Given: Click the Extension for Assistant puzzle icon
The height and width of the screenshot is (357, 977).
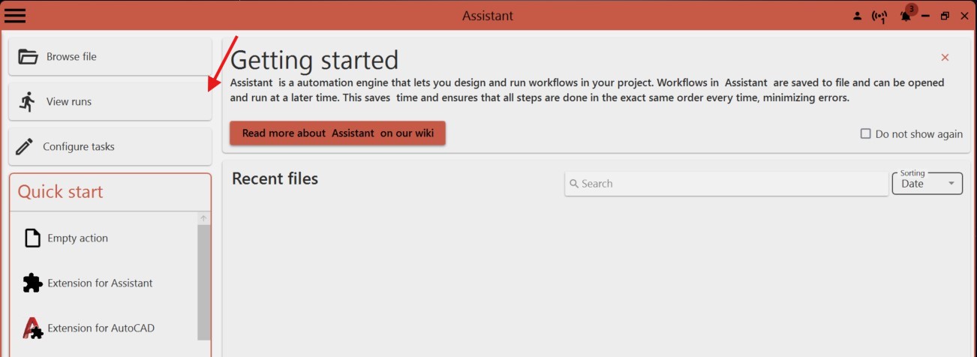Looking at the screenshot, I should point(32,283).
